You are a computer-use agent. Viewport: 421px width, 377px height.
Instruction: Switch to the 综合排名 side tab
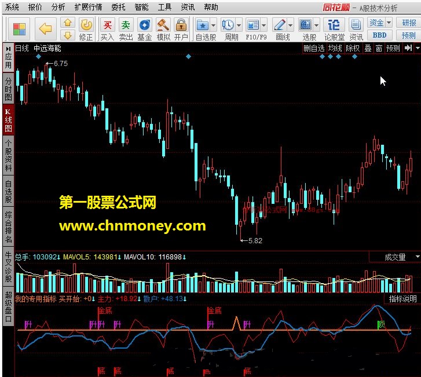(x=8, y=227)
